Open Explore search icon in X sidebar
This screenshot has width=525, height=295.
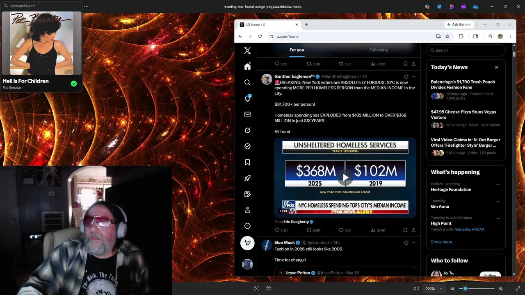(x=247, y=82)
